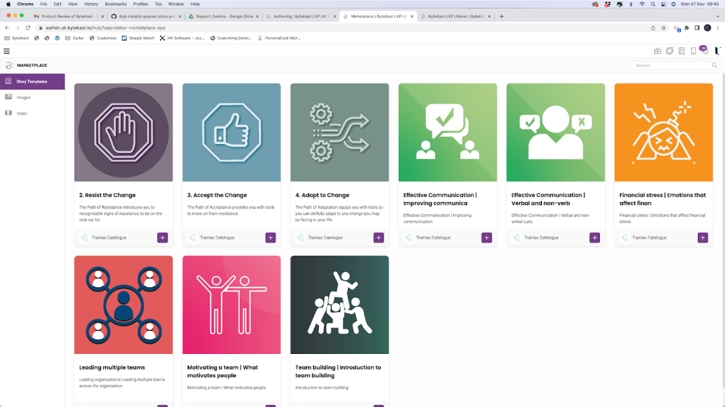
Task: Open the Guitar bookmarks folder
Action: [x=74, y=38]
